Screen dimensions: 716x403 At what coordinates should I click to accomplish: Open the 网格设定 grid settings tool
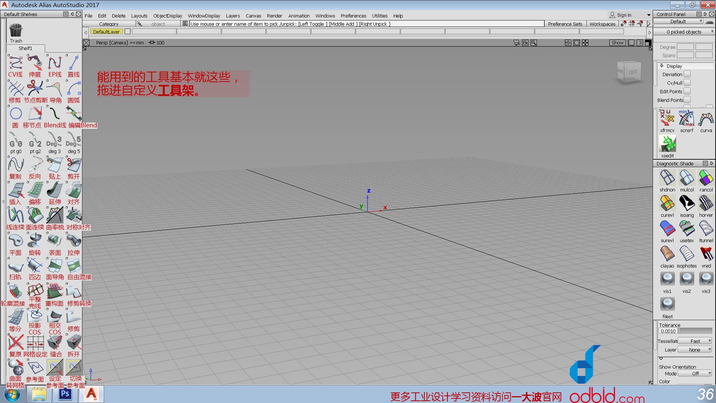pyautogui.click(x=35, y=342)
